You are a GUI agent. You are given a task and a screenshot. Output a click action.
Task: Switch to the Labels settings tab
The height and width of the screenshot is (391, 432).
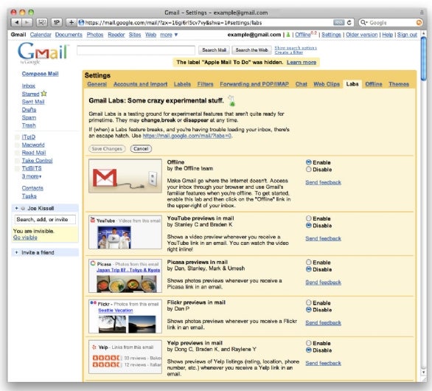click(182, 84)
